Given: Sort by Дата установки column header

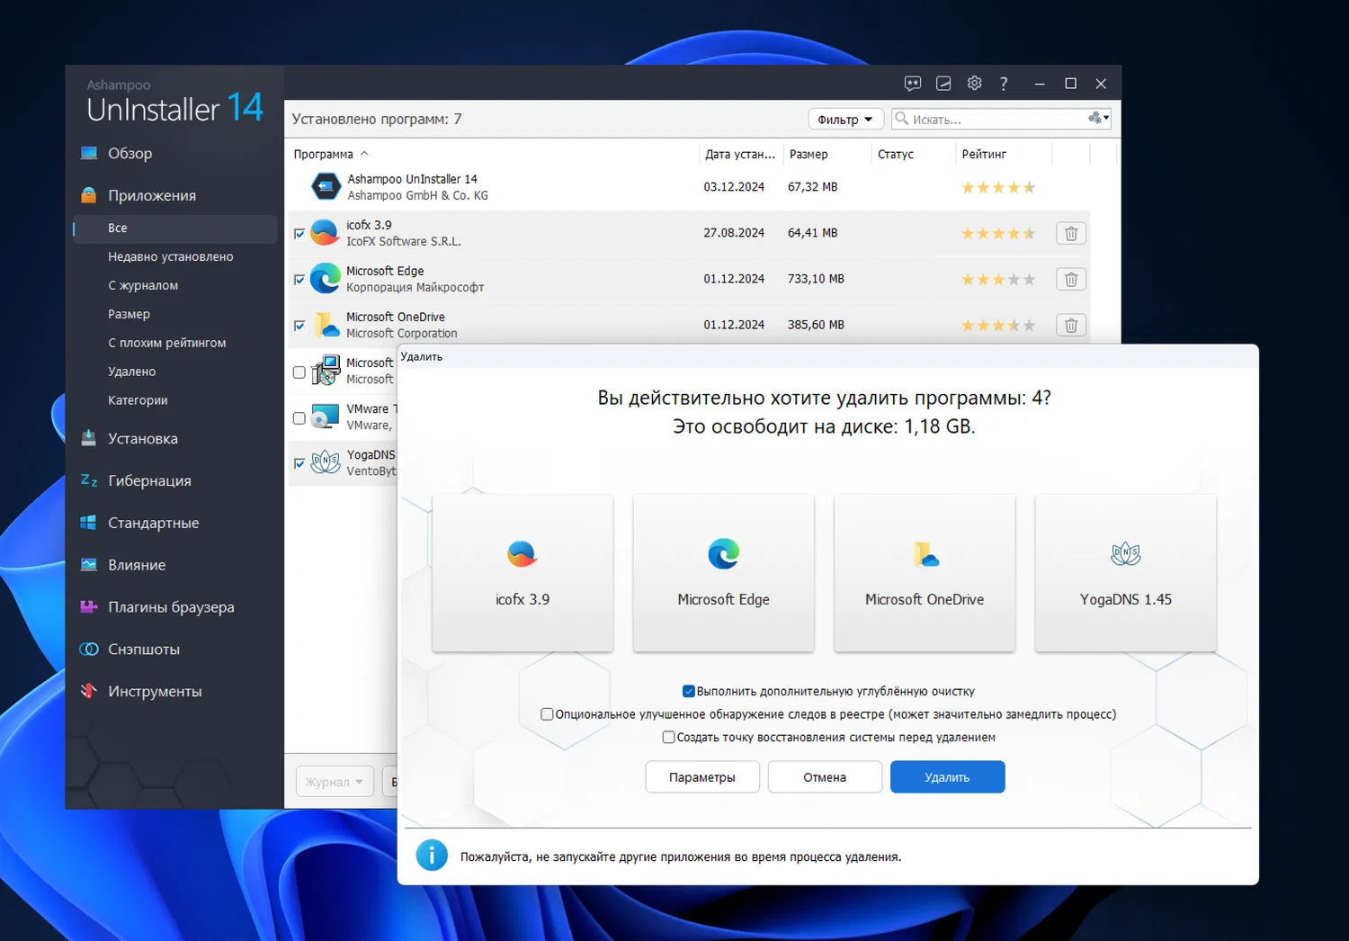Looking at the screenshot, I should click(x=740, y=154).
